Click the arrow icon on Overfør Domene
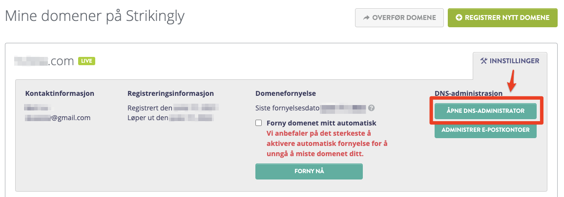Screen dimensions: 564x197 coord(367,18)
